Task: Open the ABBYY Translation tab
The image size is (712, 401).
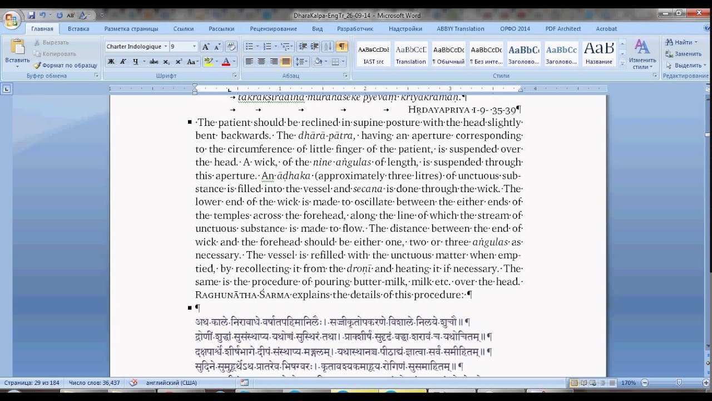Action: click(x=459, y=28)
